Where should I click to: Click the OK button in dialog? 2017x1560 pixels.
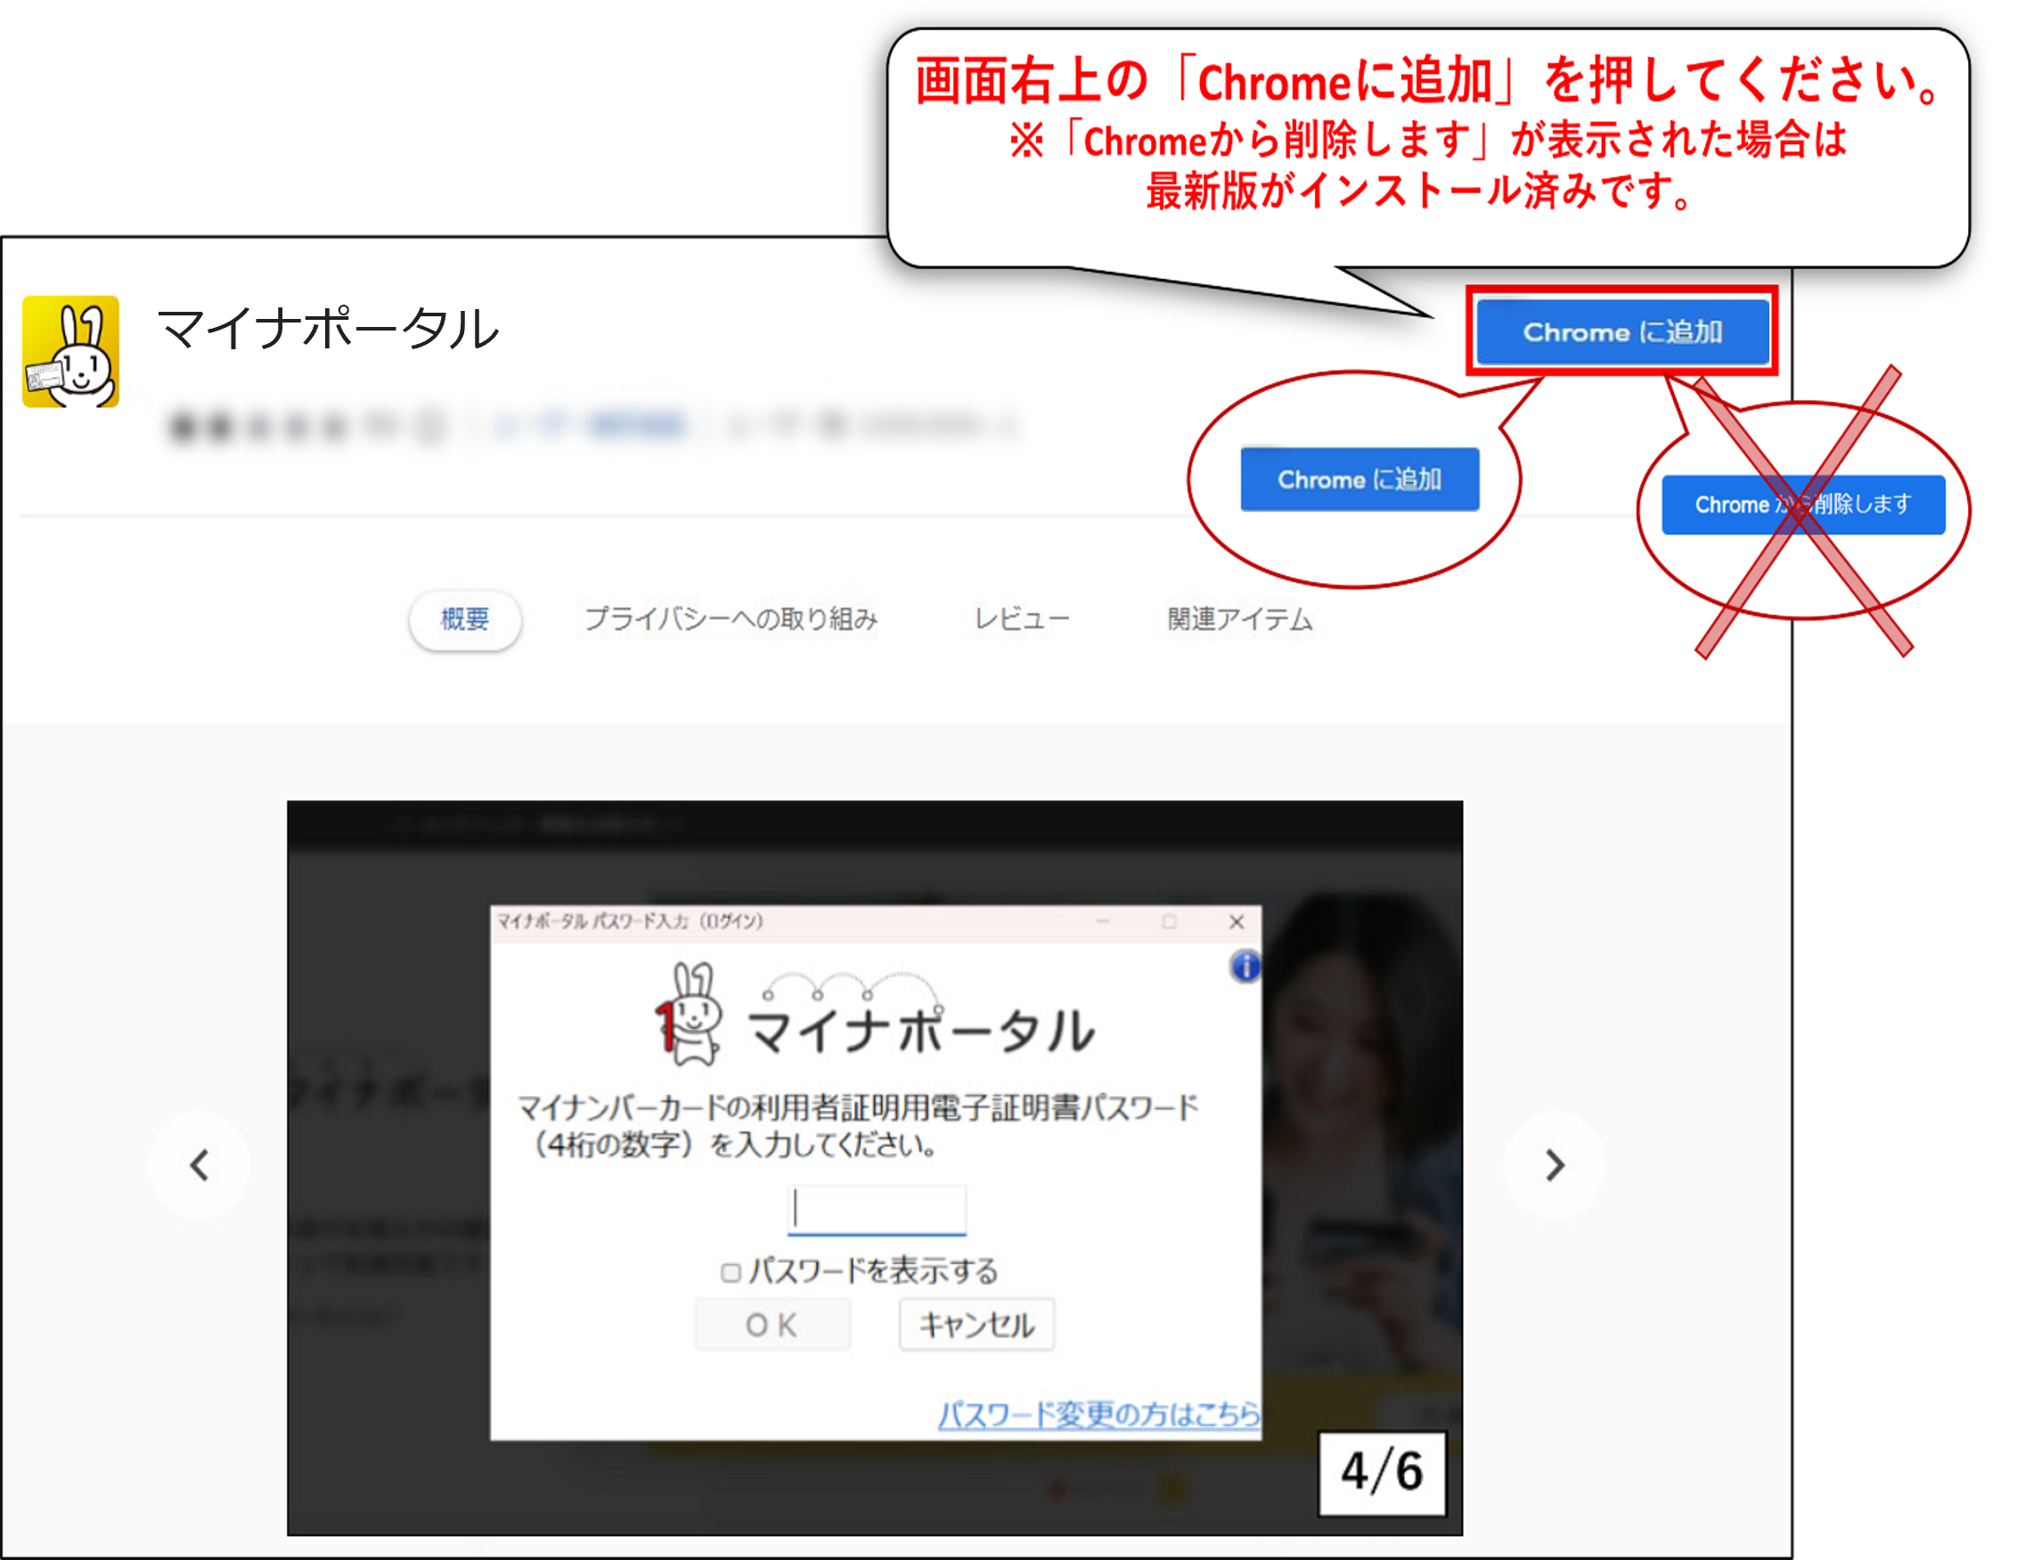click(x=772, y=1325)
